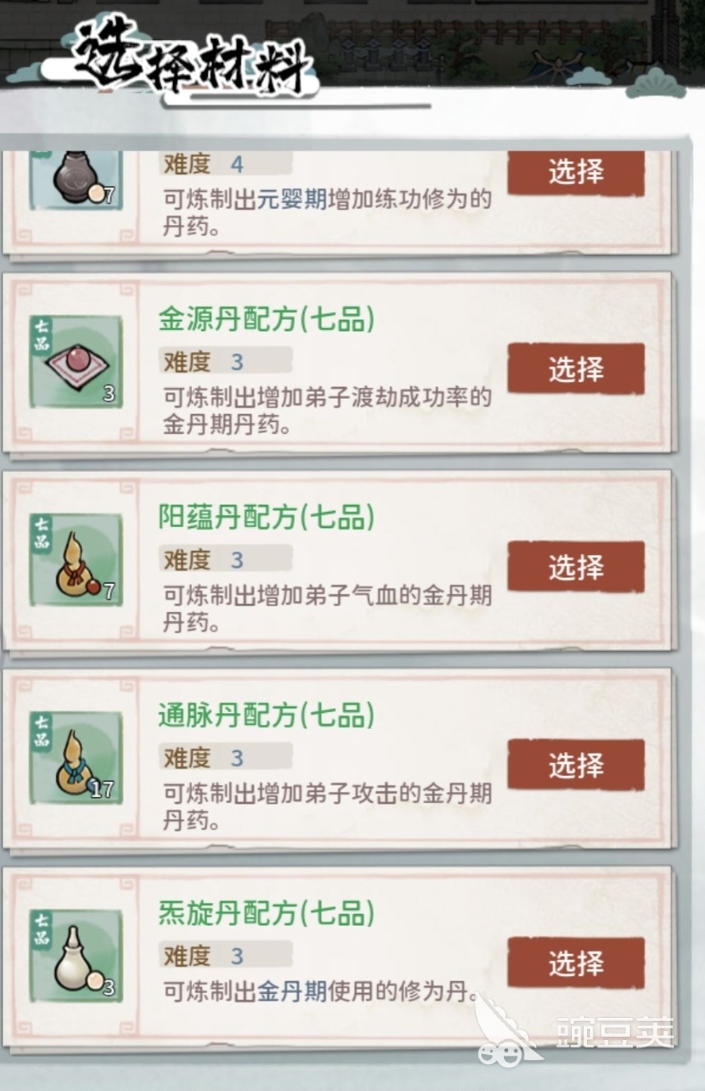Tap the 通脉丹 blue-ribbon gourd icon
The image size is (705, 1091).
(x=77, y=757)
